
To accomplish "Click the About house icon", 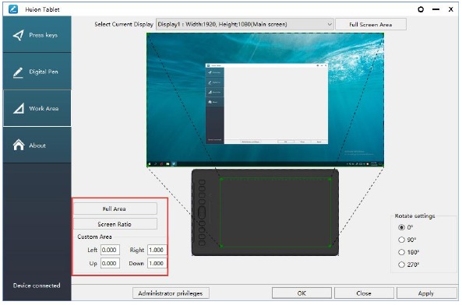I will 19,145.
